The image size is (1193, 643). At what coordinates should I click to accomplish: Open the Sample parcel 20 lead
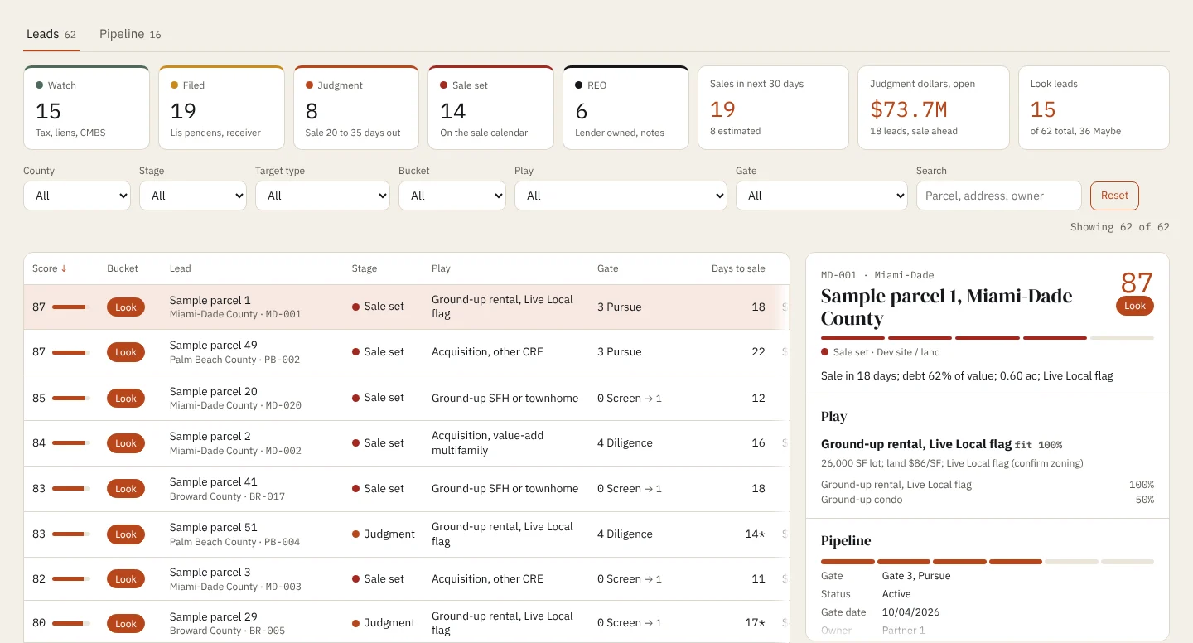point(406,398)
